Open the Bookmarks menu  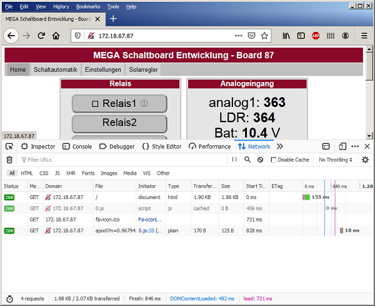(x=87, y=6)
